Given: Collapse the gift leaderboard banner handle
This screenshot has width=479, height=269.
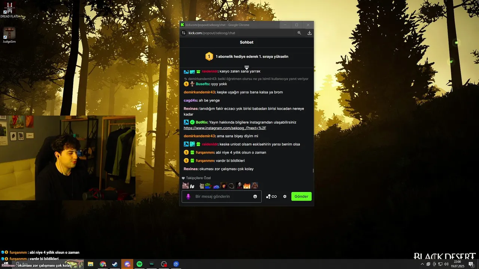Looking at the screenshot, I should tap(247, 68).
